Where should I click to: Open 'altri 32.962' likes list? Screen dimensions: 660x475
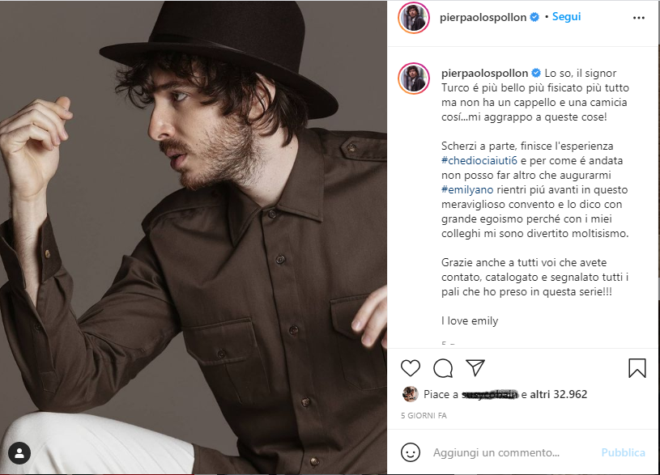[558, 394]
